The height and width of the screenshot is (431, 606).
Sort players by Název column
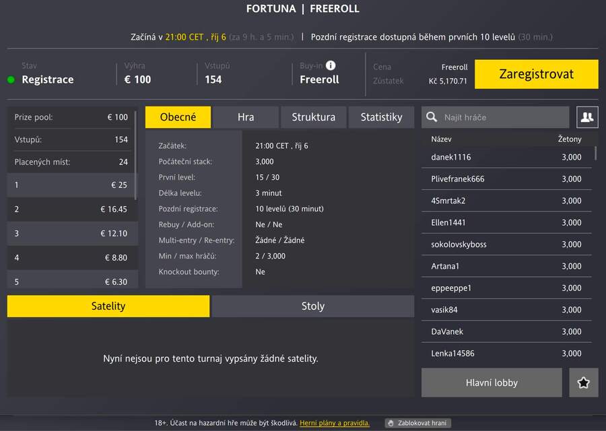click(441, 139)
